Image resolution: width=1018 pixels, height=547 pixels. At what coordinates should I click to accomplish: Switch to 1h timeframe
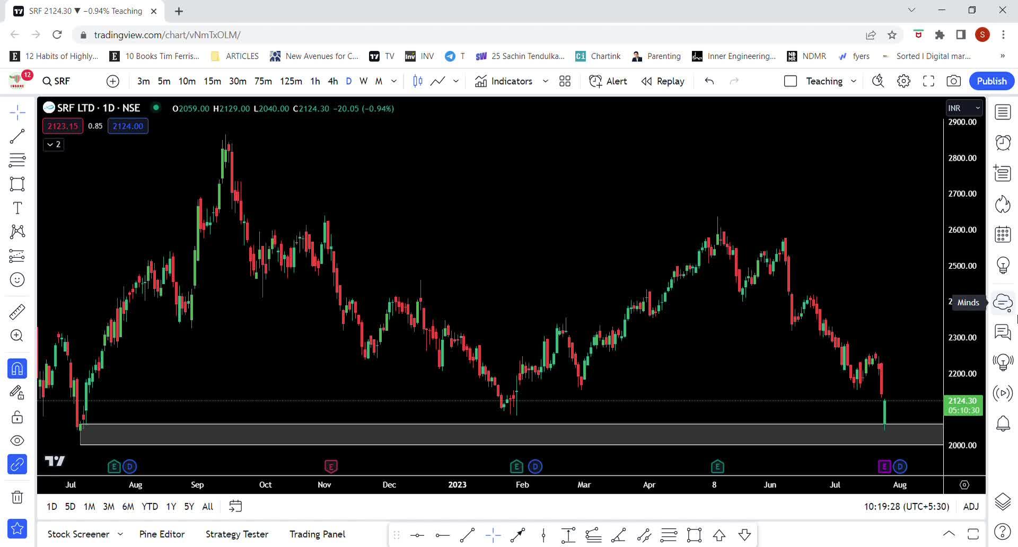click(x=315, y=81)
